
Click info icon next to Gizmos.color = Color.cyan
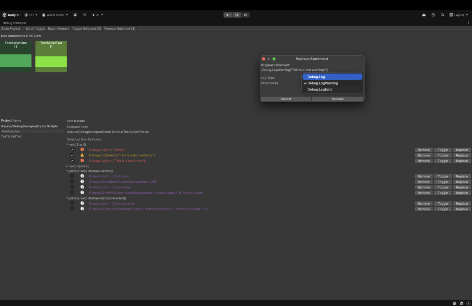82,176
